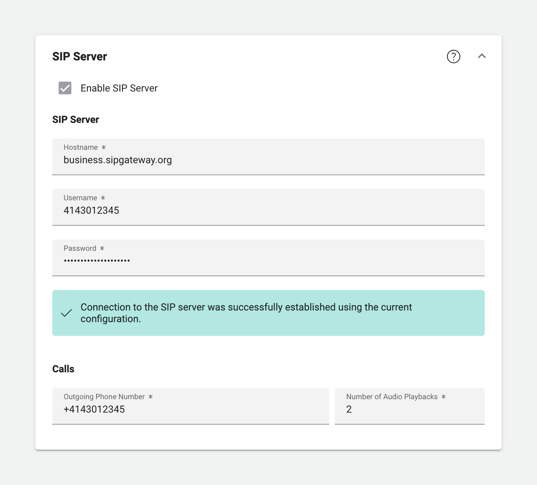Select the Outgoing Phone Number field
Screen dimensions: 537x485
tap(191, 406)
